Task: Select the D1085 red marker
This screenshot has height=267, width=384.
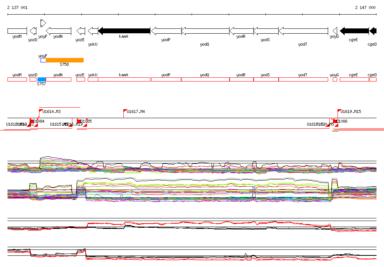Action: click(x=79, y=121)
